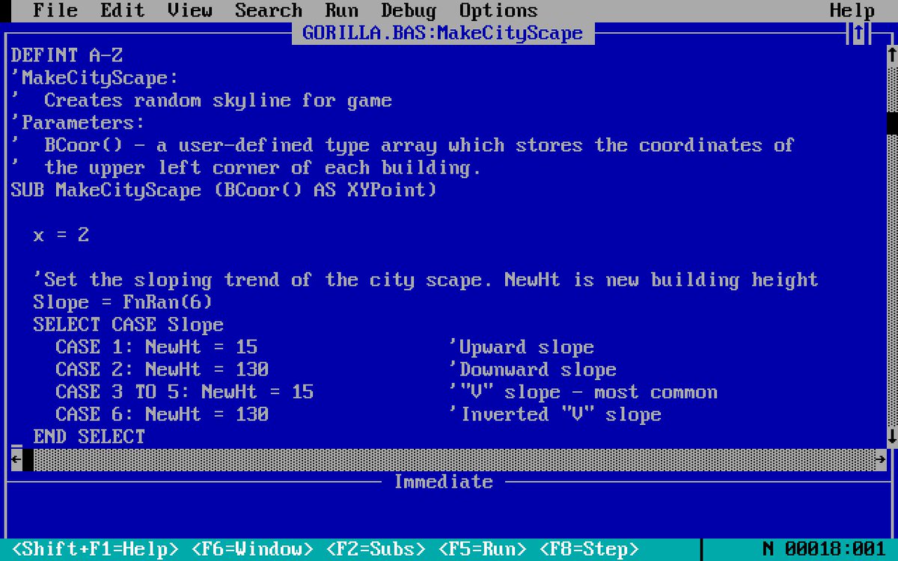Click the N indicator in status bar
Viewport: 898px width, 561px height.
pyautogui.click(x=769, y=549)
